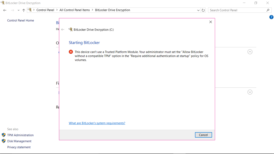Click the Starting BitLocker heading
This screenshot has height=154, width=274.
84,43
